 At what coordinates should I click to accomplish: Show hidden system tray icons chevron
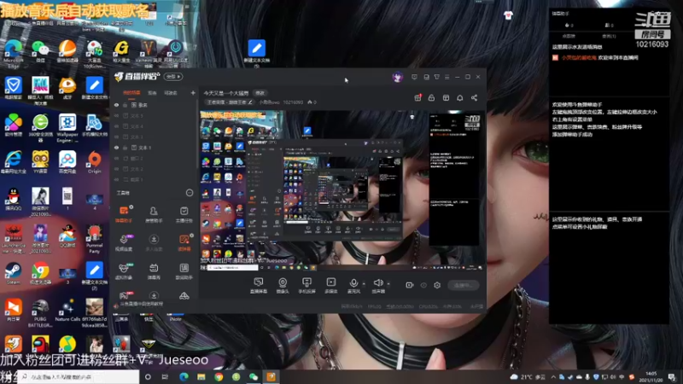tap(553, 377)
